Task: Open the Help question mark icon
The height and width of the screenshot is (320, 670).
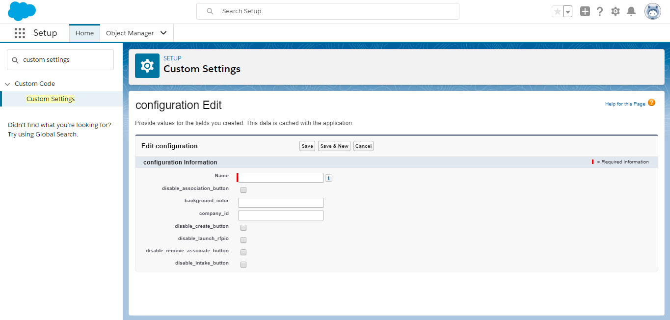Action: [600, 11]
